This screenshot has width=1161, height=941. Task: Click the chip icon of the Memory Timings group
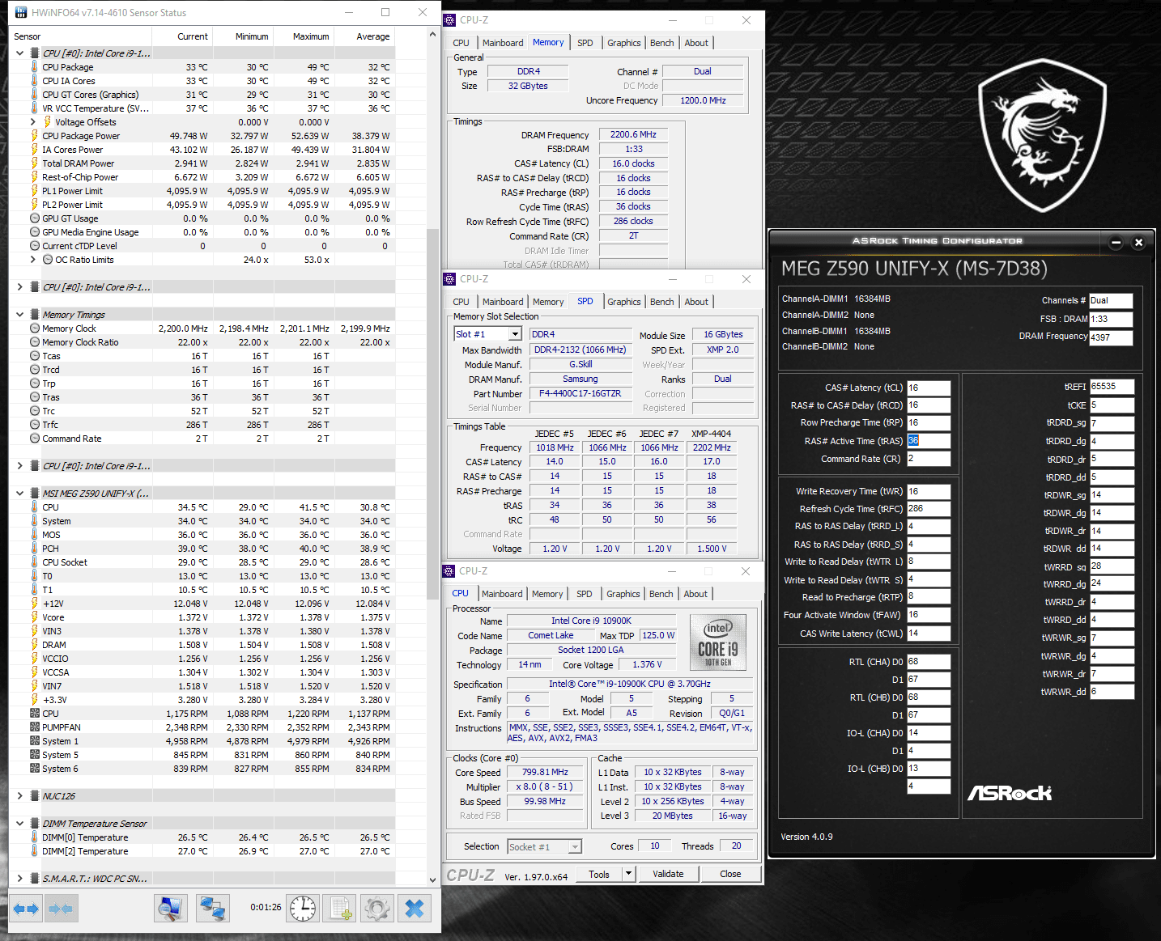[35, 315]
